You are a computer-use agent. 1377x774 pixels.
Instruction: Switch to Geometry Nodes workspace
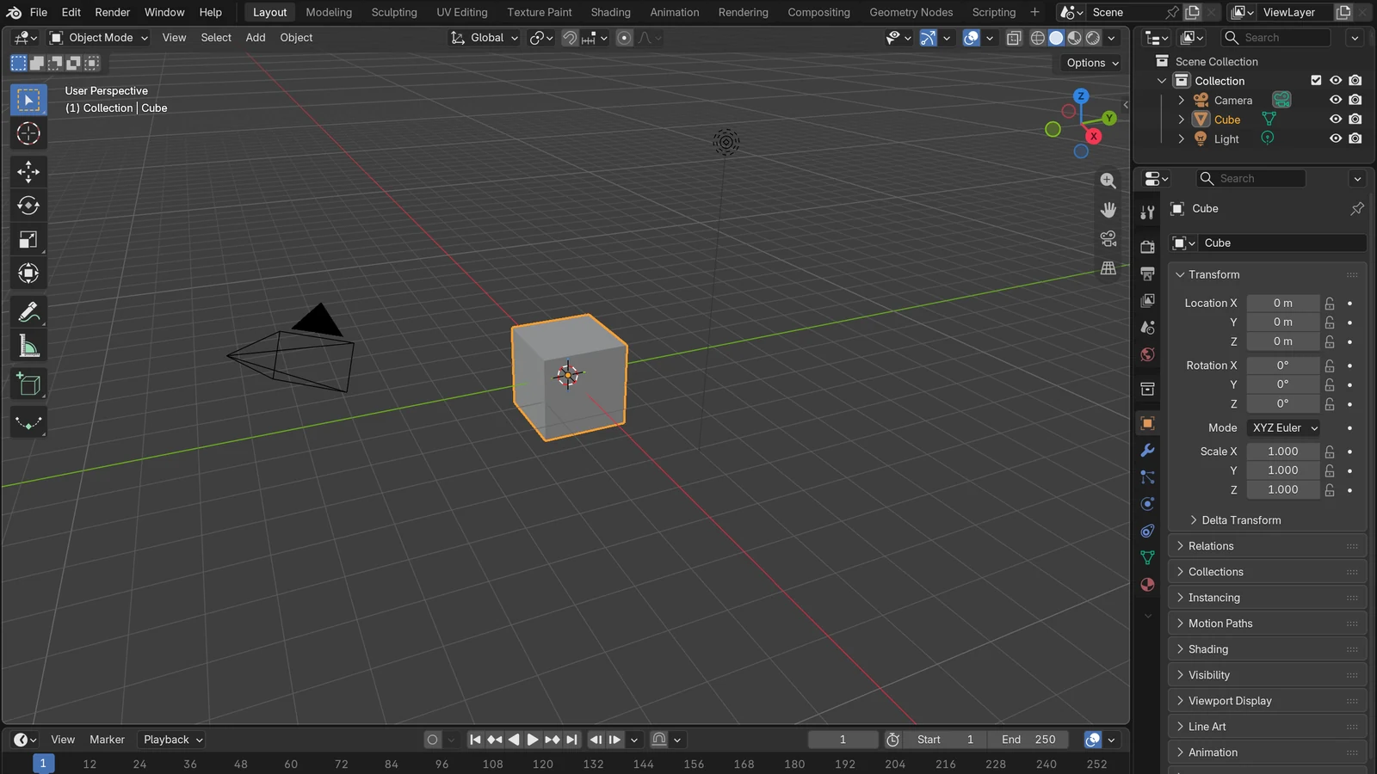tap(911, 12)
